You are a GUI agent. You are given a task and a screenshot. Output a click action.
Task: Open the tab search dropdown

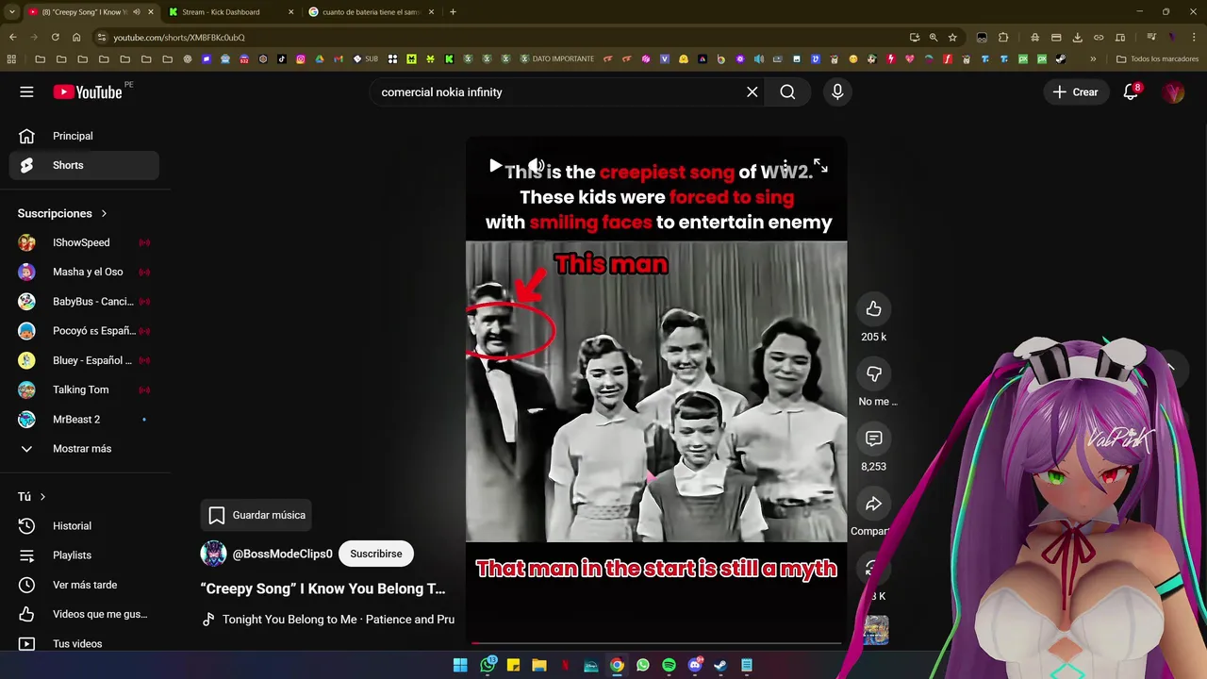(x=11, y=12)
